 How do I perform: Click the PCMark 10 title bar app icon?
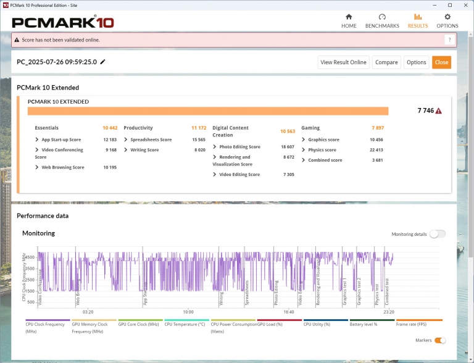click(x=6, y=5)
